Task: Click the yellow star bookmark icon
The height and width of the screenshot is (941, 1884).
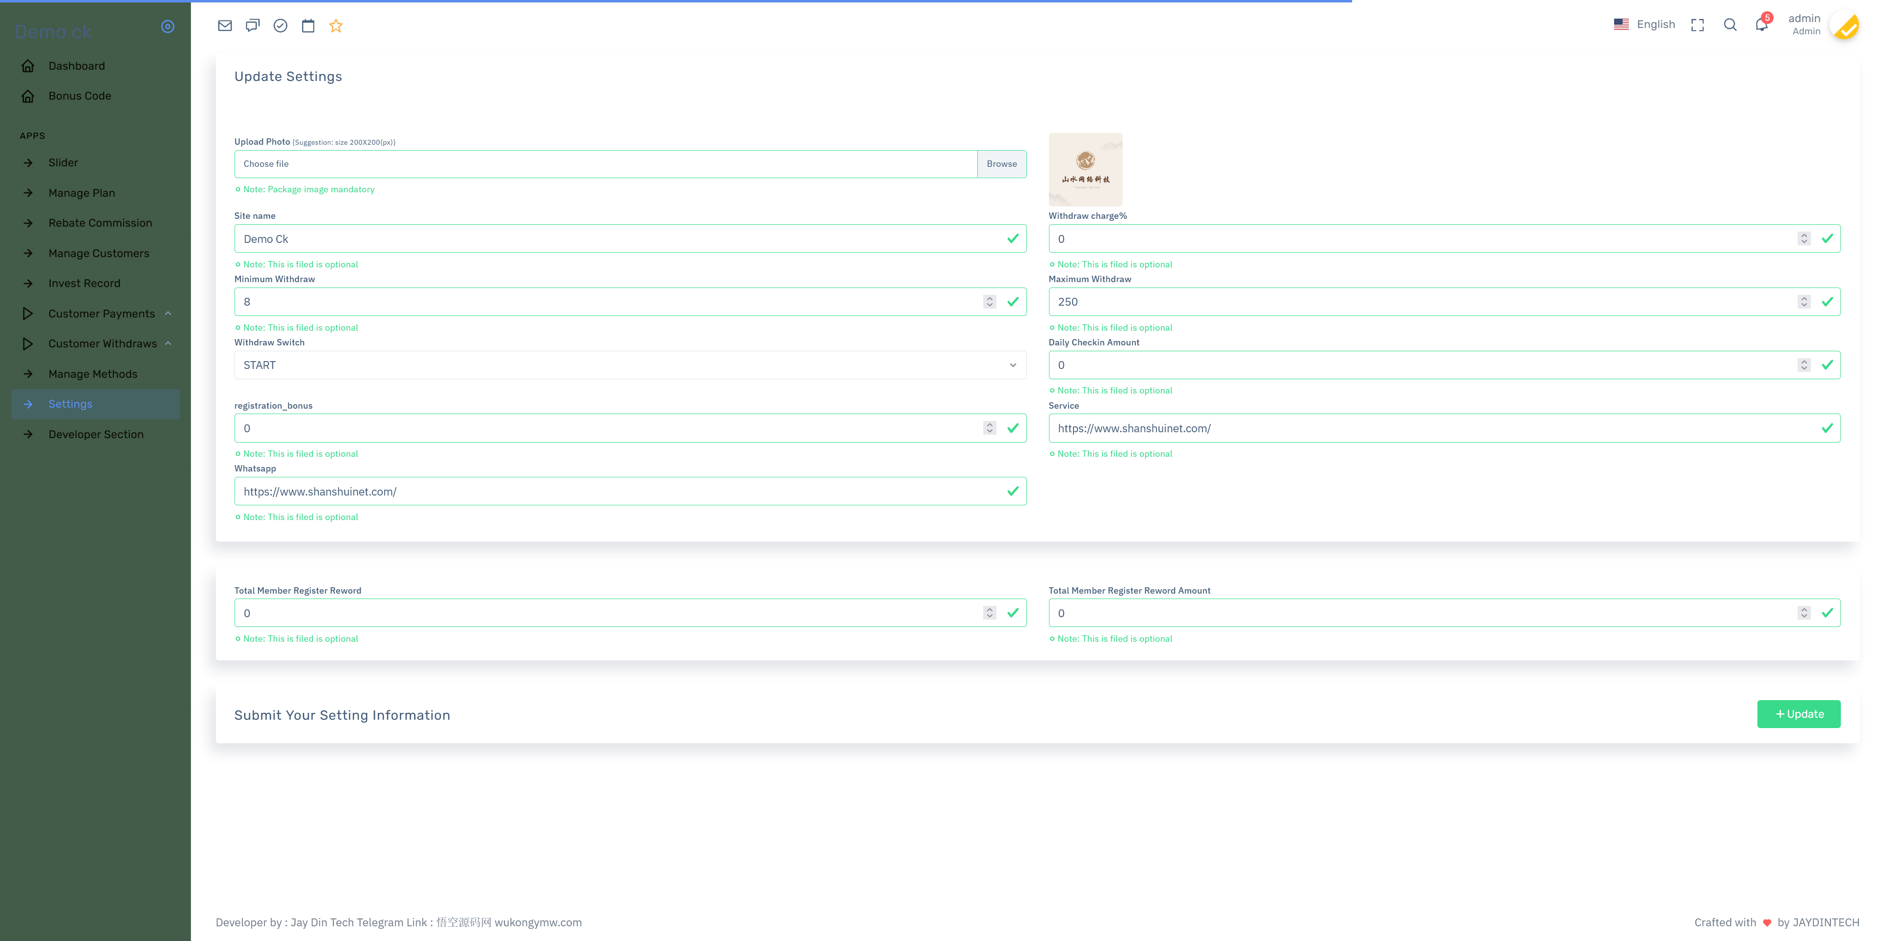Action: pyautogui.click(x=336, y=26)
